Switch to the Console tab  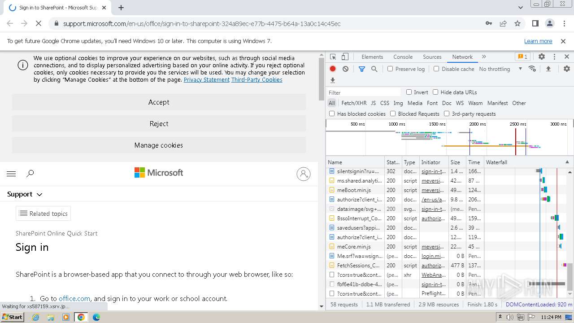[403, 57]
